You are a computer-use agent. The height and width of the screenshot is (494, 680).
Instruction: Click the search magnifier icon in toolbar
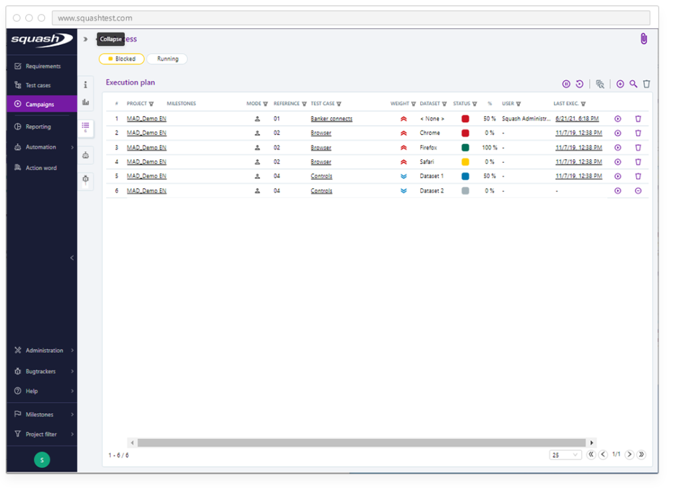click(634, 84)
